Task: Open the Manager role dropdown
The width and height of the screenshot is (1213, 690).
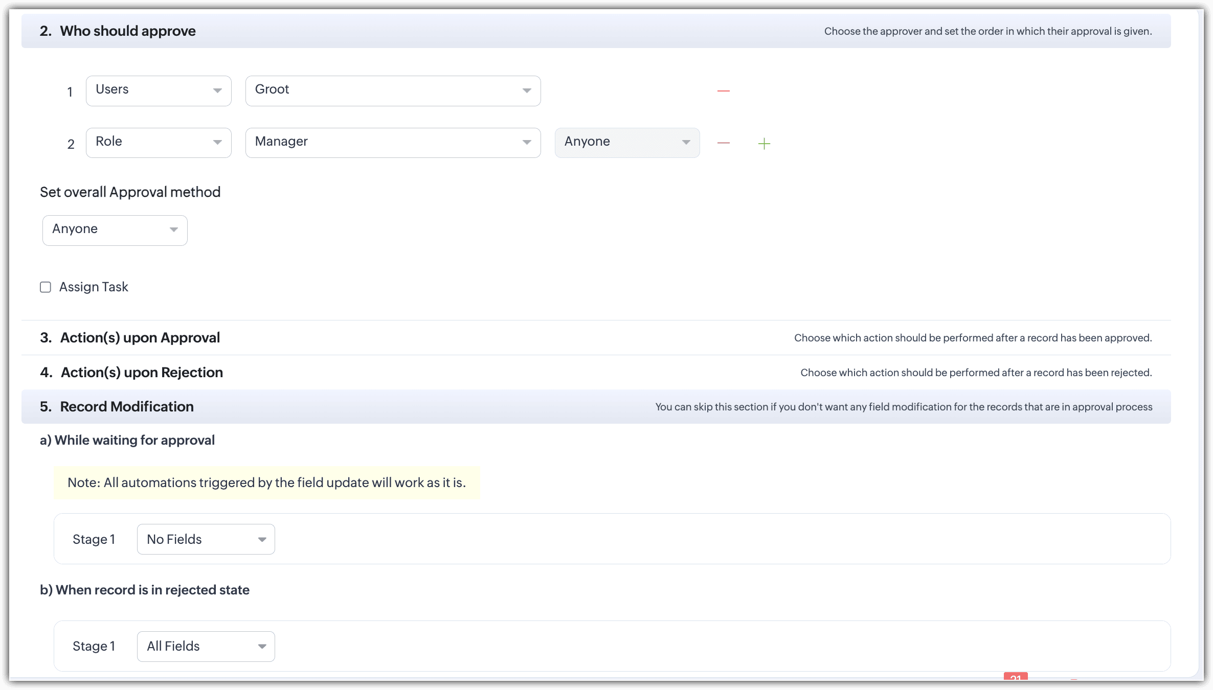Action: click(x=392, y=143)
